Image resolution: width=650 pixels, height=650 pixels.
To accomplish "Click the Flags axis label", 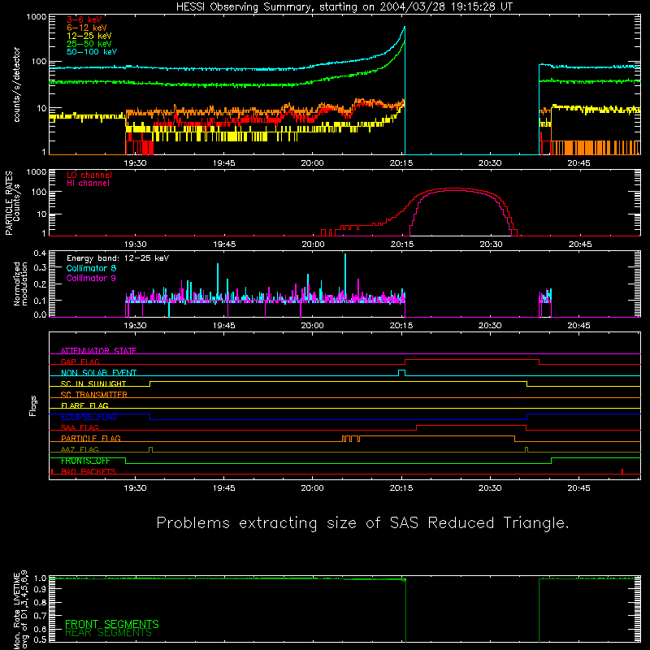I will pos(32,405).
